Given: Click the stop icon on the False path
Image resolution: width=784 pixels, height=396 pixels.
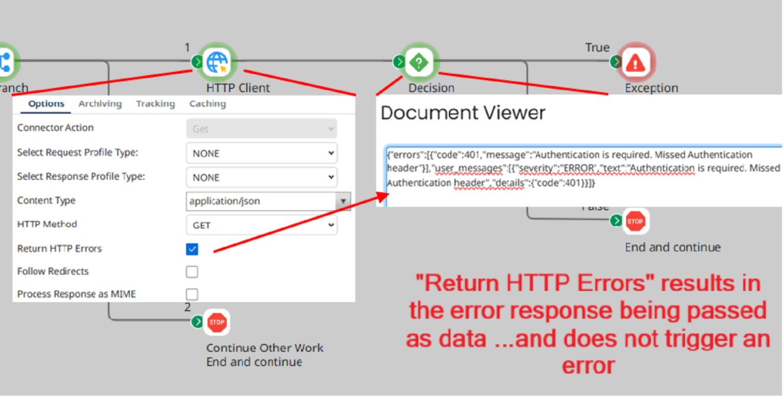Looking at the screenshot, I should 635,221.
